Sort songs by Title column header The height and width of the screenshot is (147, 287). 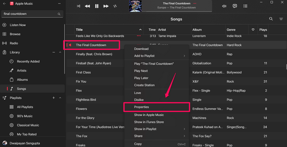click(108, 29)
